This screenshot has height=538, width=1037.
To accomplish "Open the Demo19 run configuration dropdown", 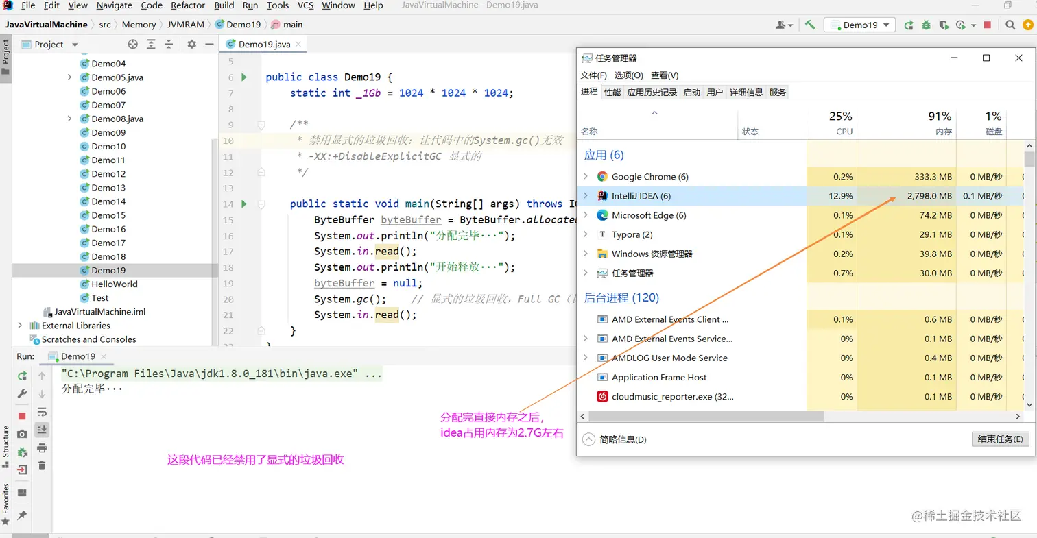I will pos(860,25).
